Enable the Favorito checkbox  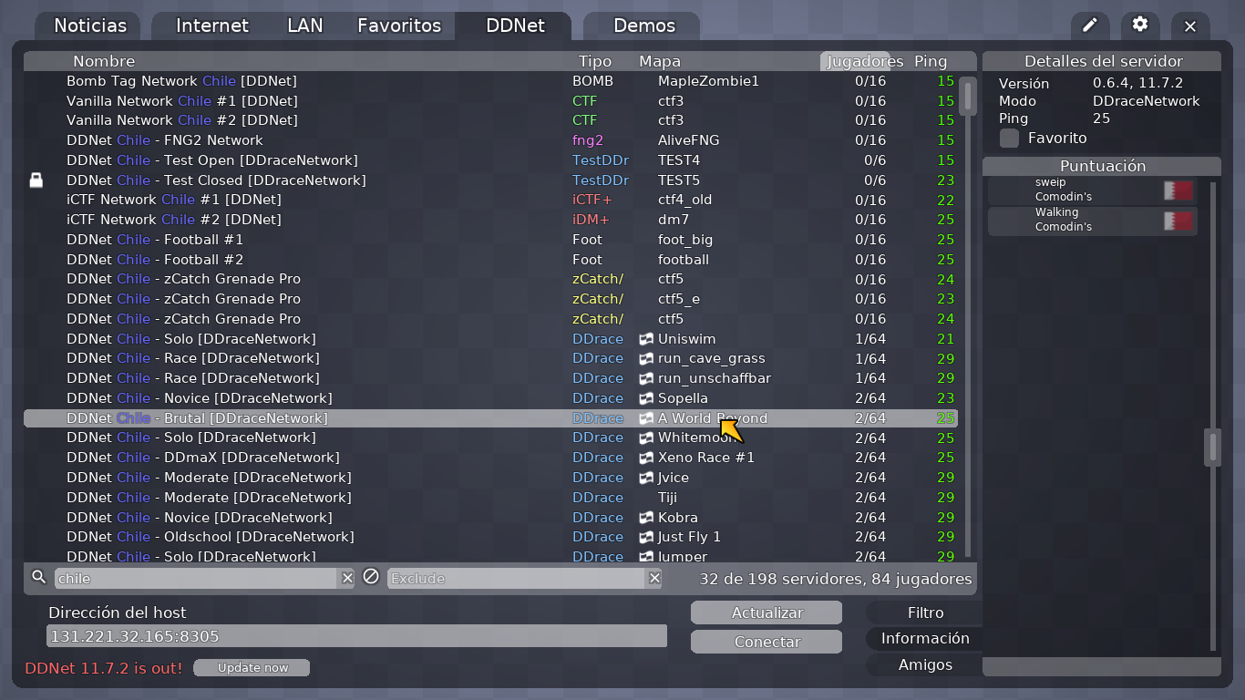(x=1009, y=139)
